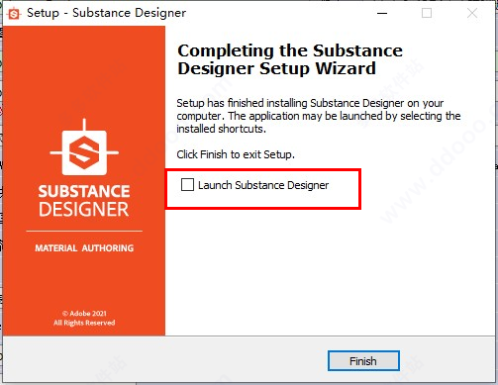Close the Setup wizard window
Image resolution: width=498 pixels, height=385 pixels.
tap(472, 14)
